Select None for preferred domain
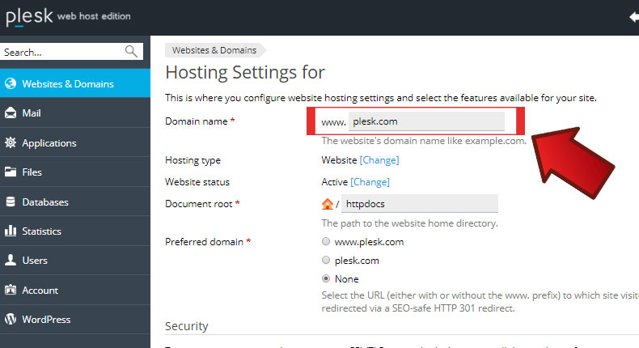Viewport: 639px width, 348px height. click(326, 279)
